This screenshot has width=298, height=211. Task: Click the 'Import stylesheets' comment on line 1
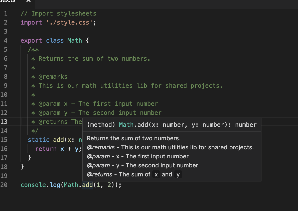coord(58,14)
